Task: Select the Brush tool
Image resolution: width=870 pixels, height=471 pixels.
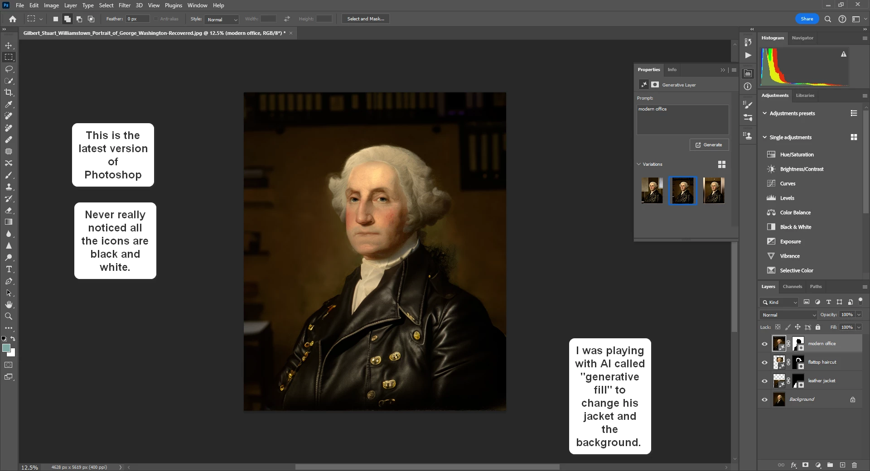Action: click(9, 175)
